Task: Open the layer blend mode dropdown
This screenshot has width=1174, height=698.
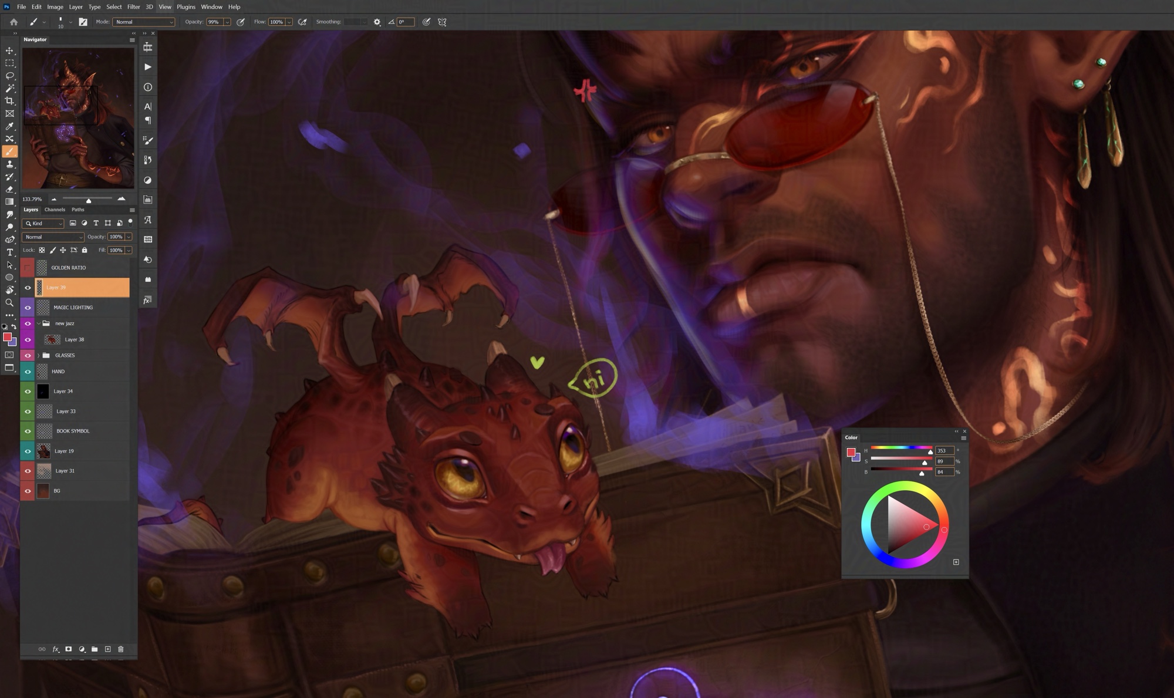Action: (53, 237)
